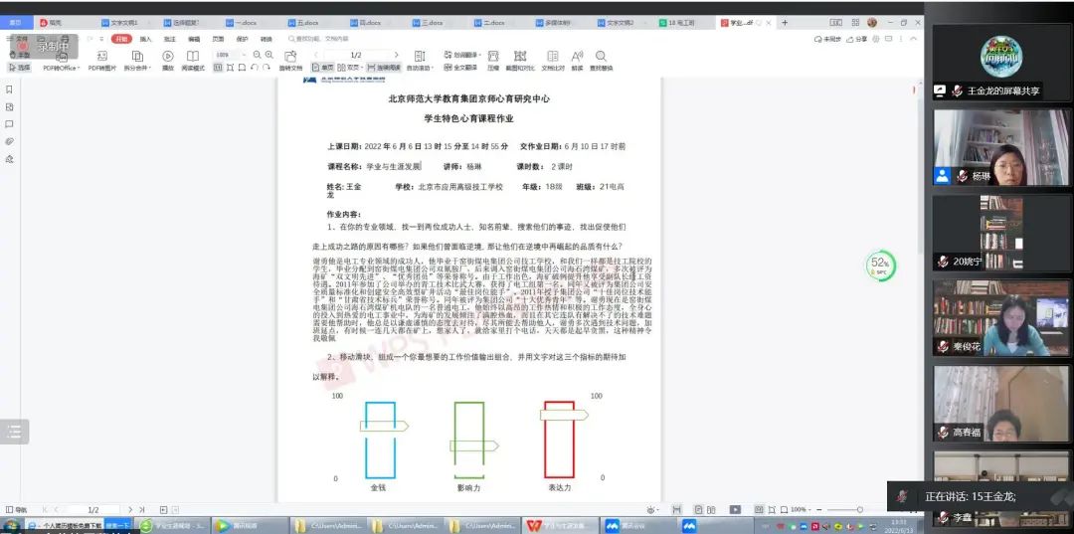Click the floating outline list button
1074x534 pixels.
point(14,432)
